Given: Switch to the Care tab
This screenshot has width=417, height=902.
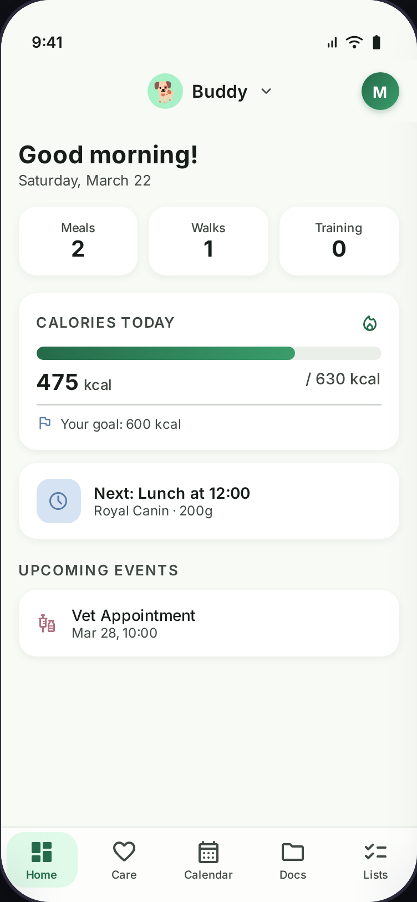Looking at the screenshot, I should tap(124, 860).
